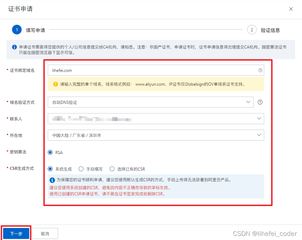Click the CSR生成方式 label
Screen dimensions: 302x240
[x=22, y=168]
